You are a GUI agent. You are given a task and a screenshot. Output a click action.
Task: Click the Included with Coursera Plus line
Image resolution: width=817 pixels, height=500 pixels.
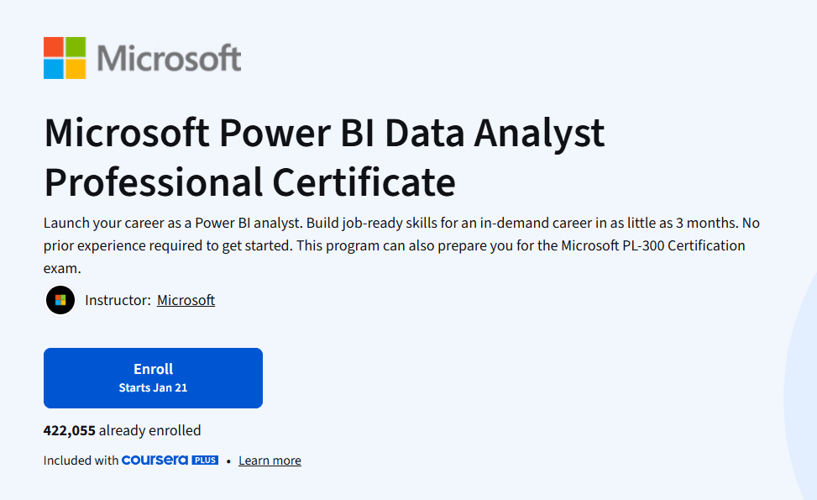click(80, 460)
